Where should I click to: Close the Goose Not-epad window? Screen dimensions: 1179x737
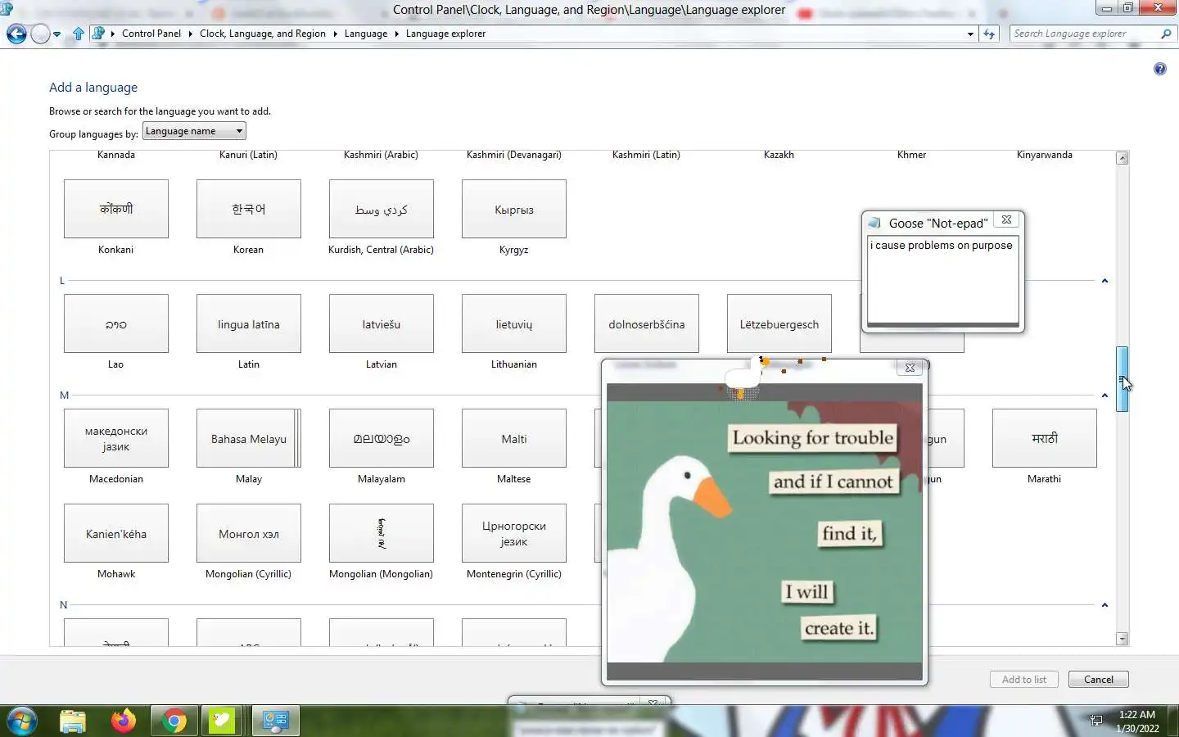(1006, 220)
